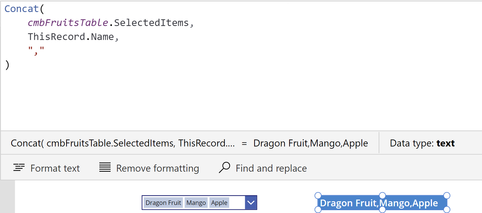Click the top-right resize handle of the label

point(447,195)
